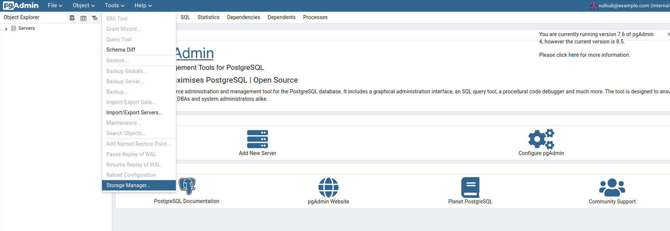The image size is (670, 231).
Task: Click the Configure pgAdmin gears icon
Action: coord(541,139)
